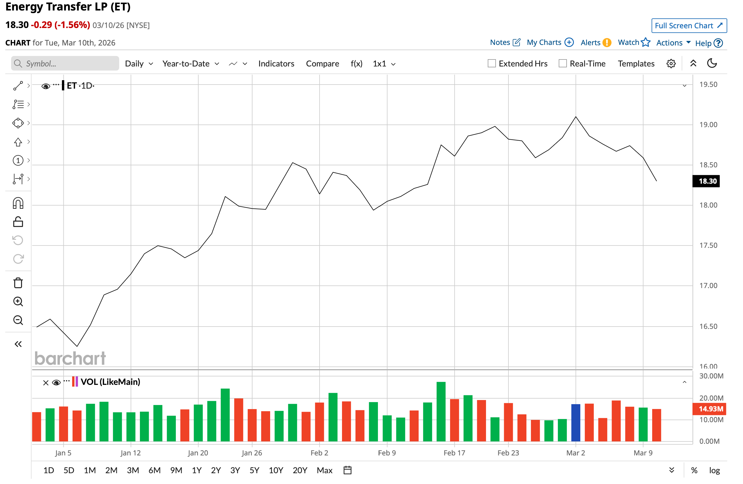Screen dimensions: 743x484
Task: Select the trend line drawing tool
Action: pos(18,86)
